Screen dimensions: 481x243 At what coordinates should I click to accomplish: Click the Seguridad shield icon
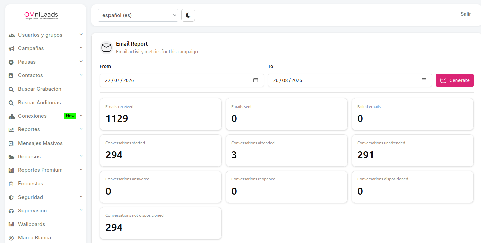point(11,198)
